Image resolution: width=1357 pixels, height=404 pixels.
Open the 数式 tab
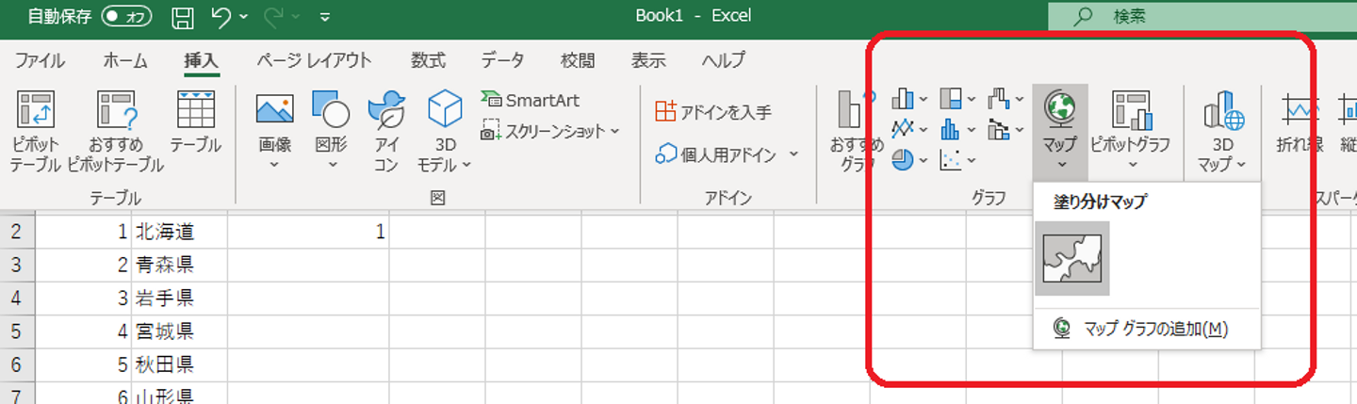click(429, 60)
